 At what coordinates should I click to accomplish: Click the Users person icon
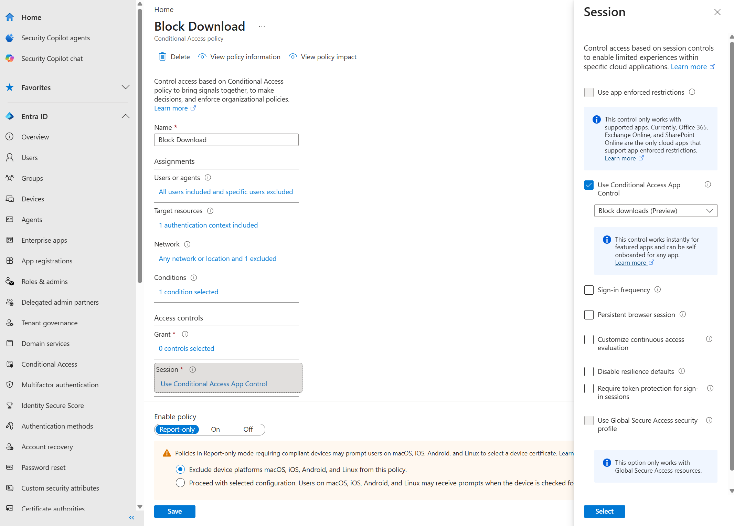click(x=10, y=158)
